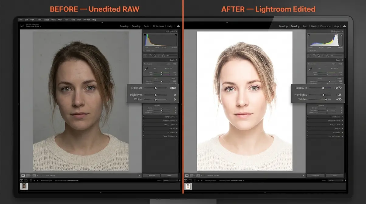Click the Whites slider at 0 in Before
The height and width of the screenshot is (204, 366).
click(x=155, y=99)
